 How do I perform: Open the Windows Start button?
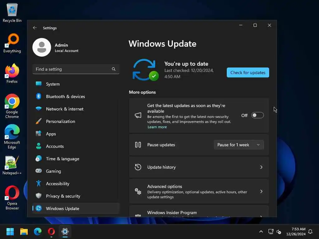(x=10, y=232)
